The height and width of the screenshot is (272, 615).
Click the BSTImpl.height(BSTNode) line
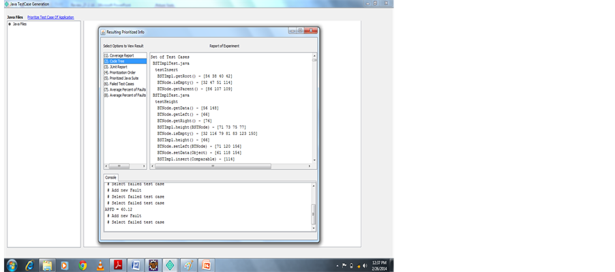(x=202, y=127)
